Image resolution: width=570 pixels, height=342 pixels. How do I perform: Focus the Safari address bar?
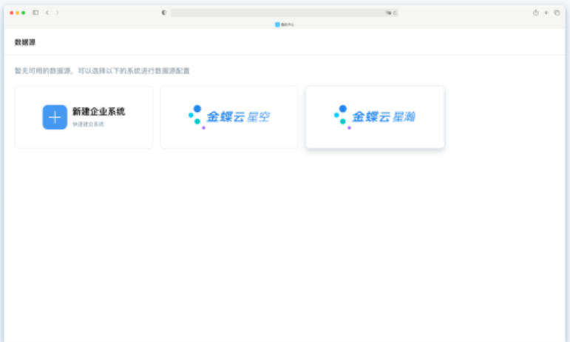click(x=285, y=13)
